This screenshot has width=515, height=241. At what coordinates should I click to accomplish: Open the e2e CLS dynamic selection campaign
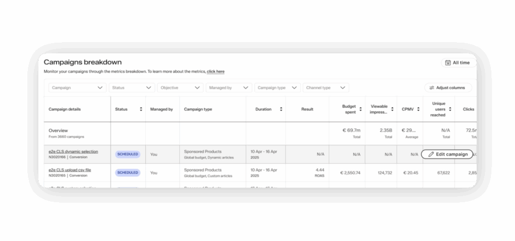point(73,151)
